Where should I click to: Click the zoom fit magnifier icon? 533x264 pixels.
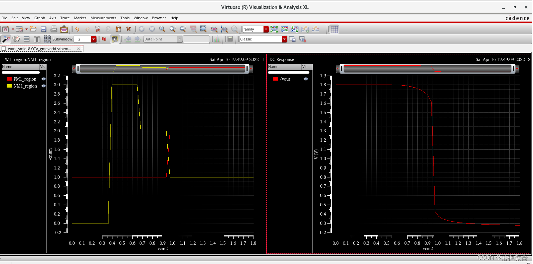[162, 29]
